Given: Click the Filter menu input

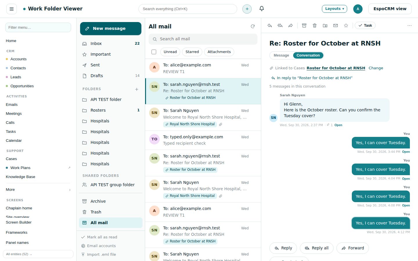Looking at the screenshot, I should (38, 27).
